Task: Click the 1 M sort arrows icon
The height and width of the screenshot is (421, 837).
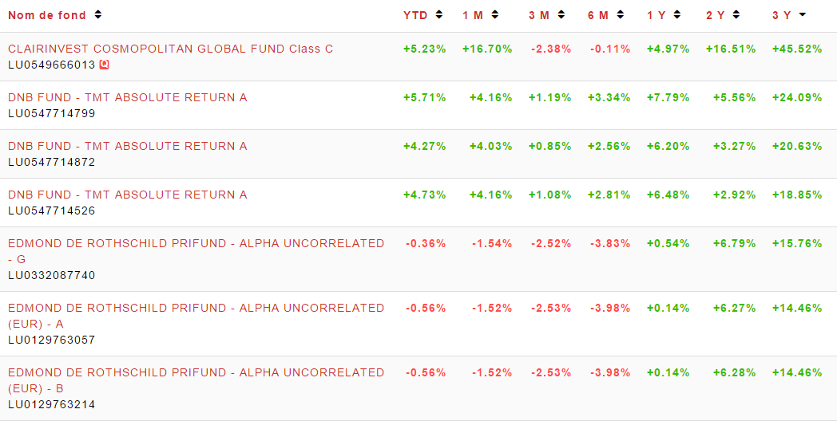Action: (x=495, y=15)
